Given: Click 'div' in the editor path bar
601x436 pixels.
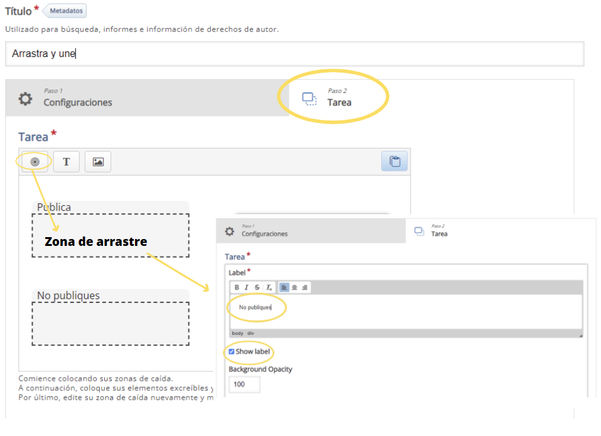Looking at the screenshot, I should point(251,333).
